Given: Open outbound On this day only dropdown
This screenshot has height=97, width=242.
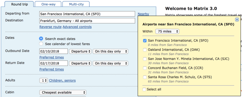Looking at the screenshot, I should 110,51.
